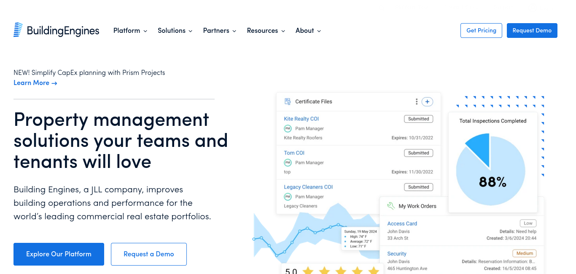
Task: Open the Access Card work order
Action: (402, 224)
